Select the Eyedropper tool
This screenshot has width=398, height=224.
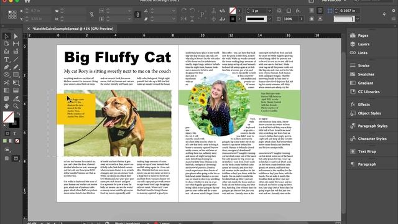coord(16,98)
